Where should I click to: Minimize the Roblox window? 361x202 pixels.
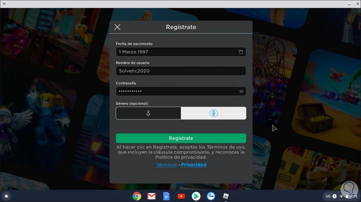(349, 4)
